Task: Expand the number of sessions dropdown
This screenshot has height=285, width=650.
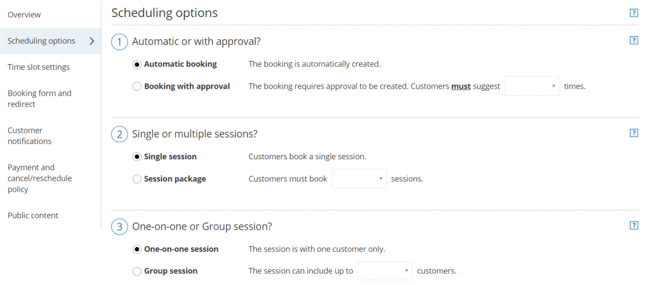Action: click(359, 179)
